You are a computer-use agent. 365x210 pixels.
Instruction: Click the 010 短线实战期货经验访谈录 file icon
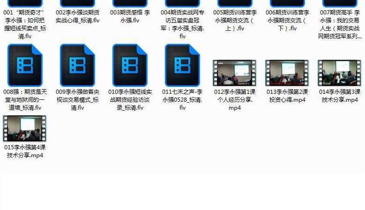pos(130,65)
